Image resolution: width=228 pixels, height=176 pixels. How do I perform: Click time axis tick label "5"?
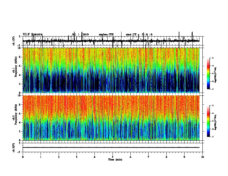coord(113,157)
